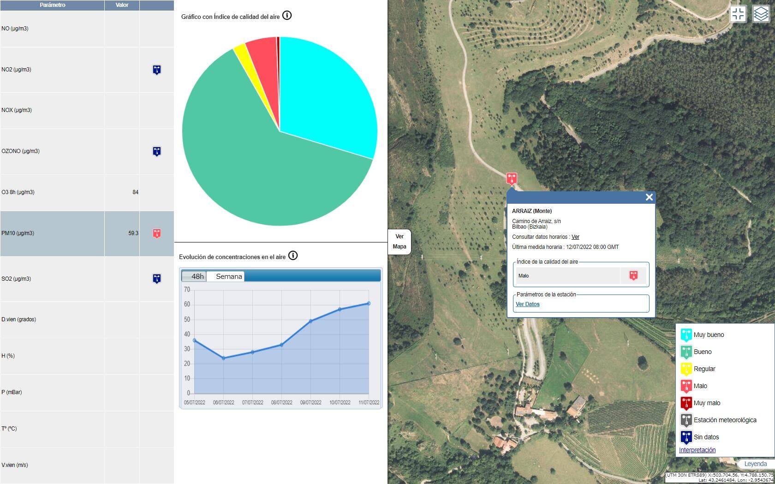Click the Muy bueno legend icon
Viewport: 775px width, 484px height.
(x=686, y=335)
